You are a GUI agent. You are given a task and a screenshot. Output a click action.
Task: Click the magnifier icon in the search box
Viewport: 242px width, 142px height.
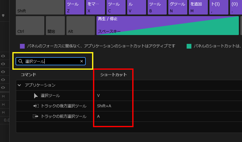coord(21,61)
